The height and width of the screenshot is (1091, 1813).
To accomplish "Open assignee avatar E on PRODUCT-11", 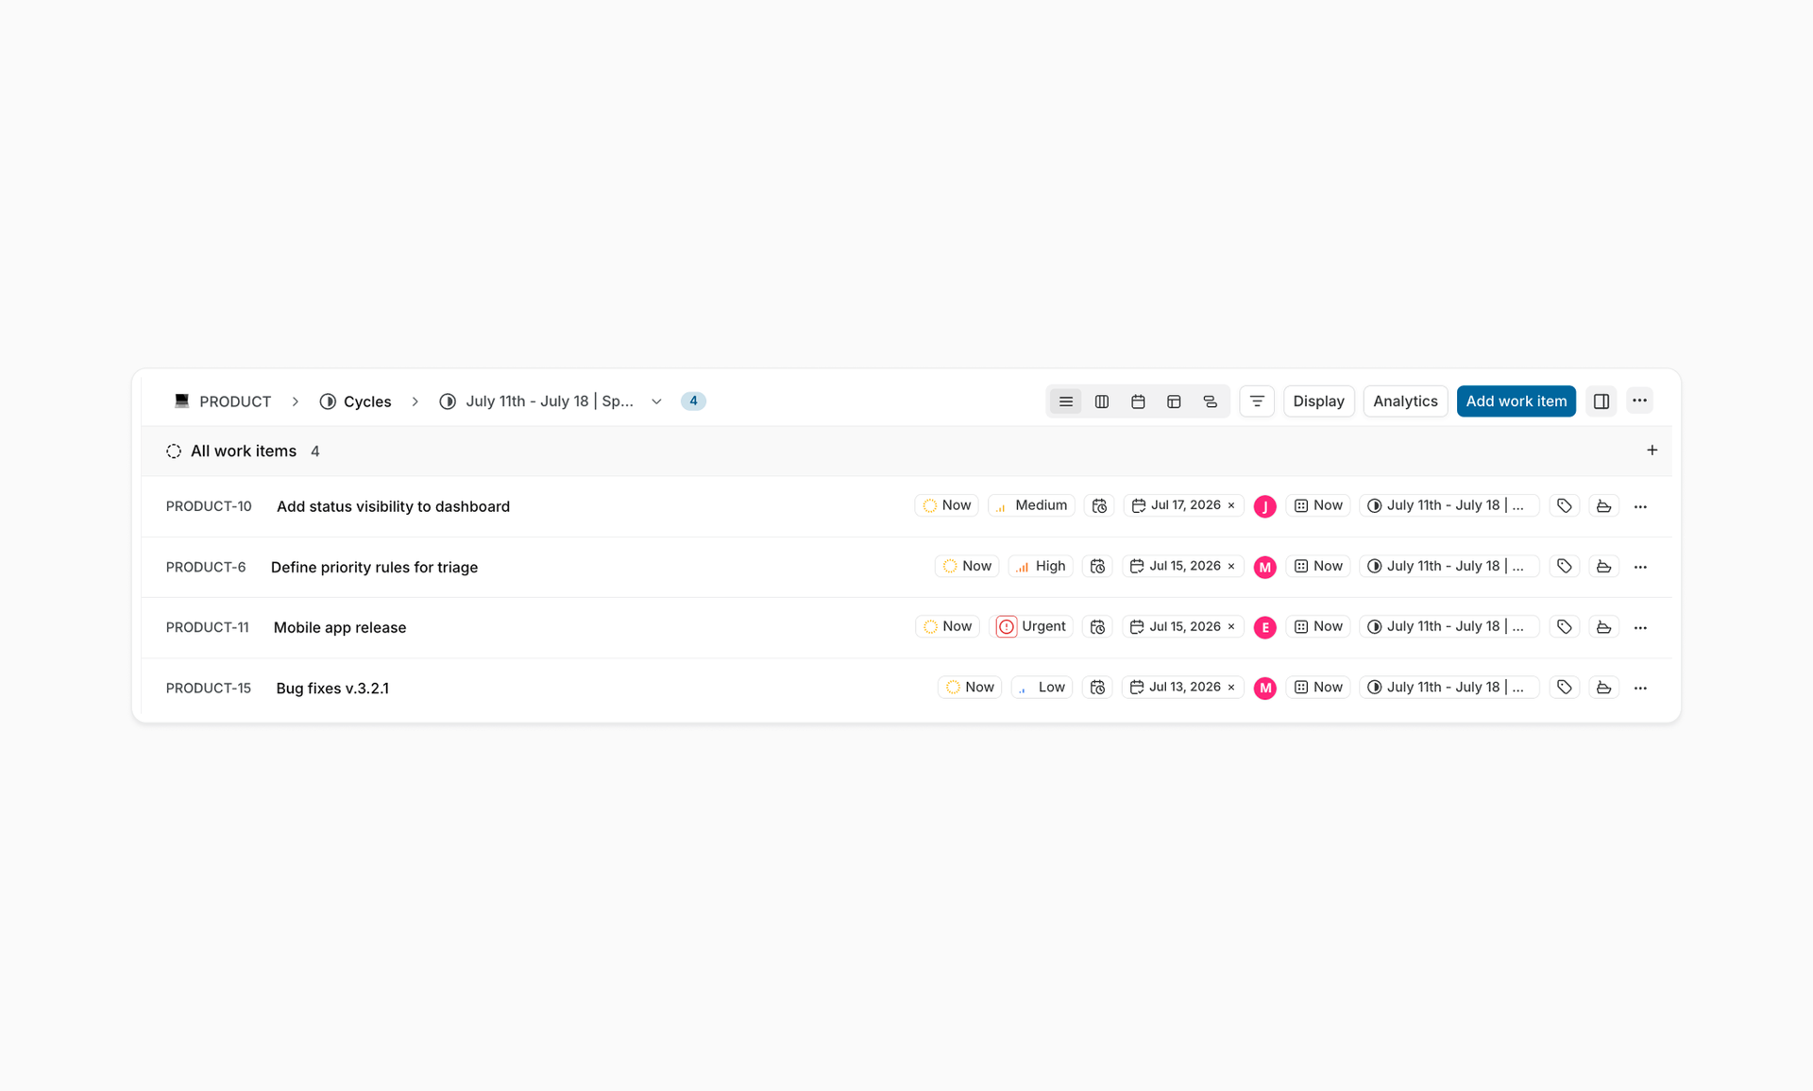I will coord(1264,627).
